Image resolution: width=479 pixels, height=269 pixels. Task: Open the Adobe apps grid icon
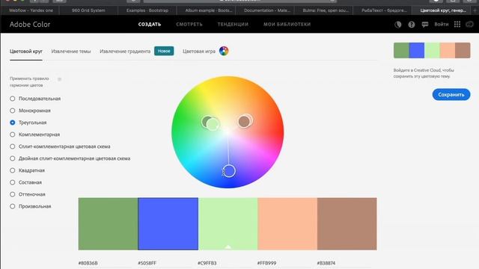tap(457, 25)
